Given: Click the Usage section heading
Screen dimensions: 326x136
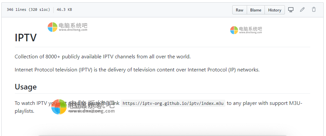Looking at the screenshot, I should point(26,87).
